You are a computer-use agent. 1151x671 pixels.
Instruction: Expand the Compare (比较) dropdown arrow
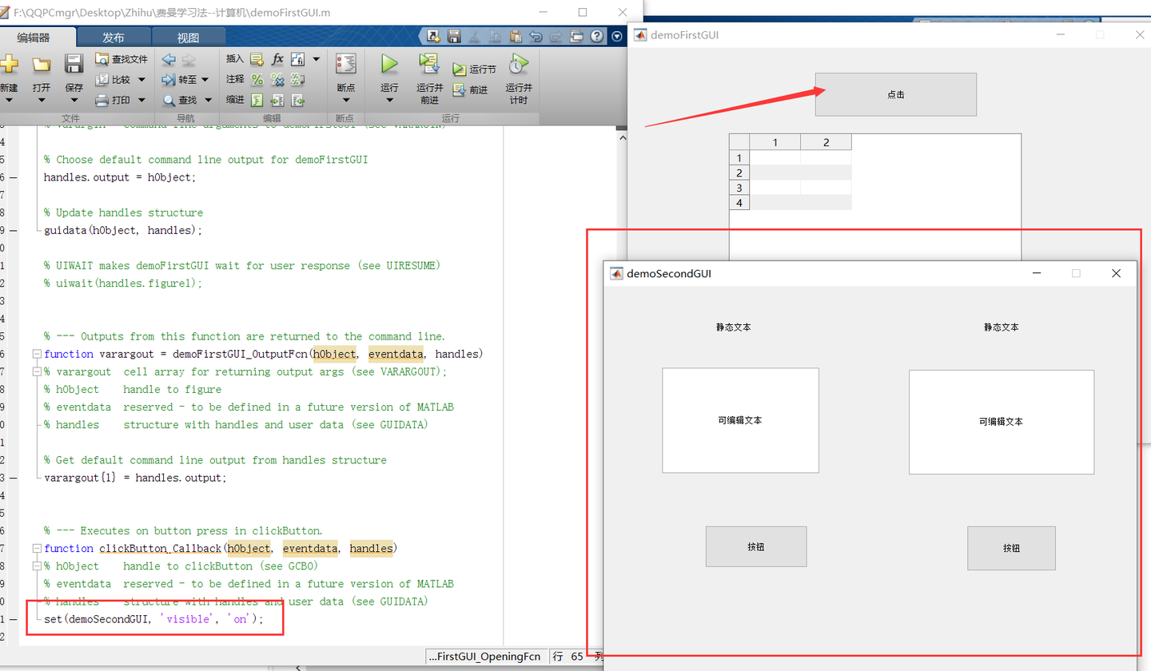(141, 79)
